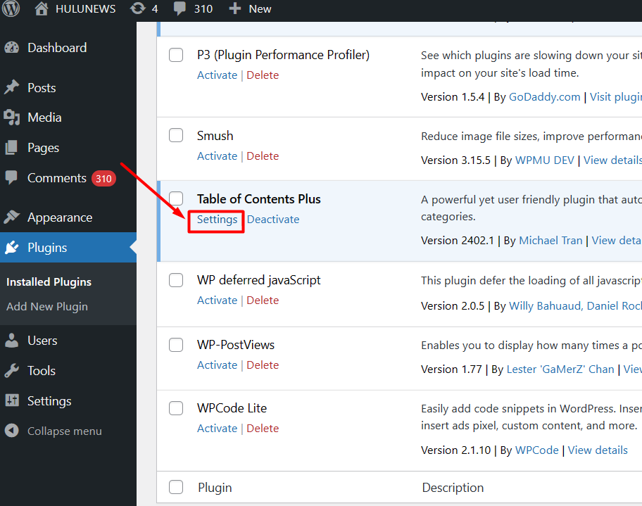The height and width of the screenshot is (506, 642).
Task: Deactivate the Table of Contents Plus plugin
Action: [x=273, y=220]
